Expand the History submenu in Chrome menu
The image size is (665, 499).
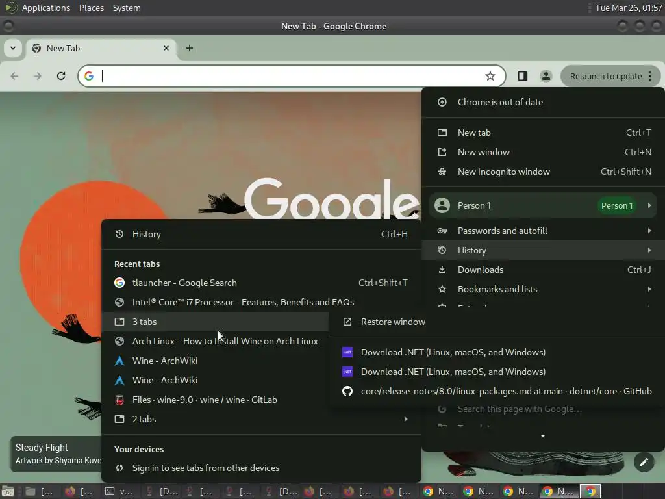click(543, 250)
